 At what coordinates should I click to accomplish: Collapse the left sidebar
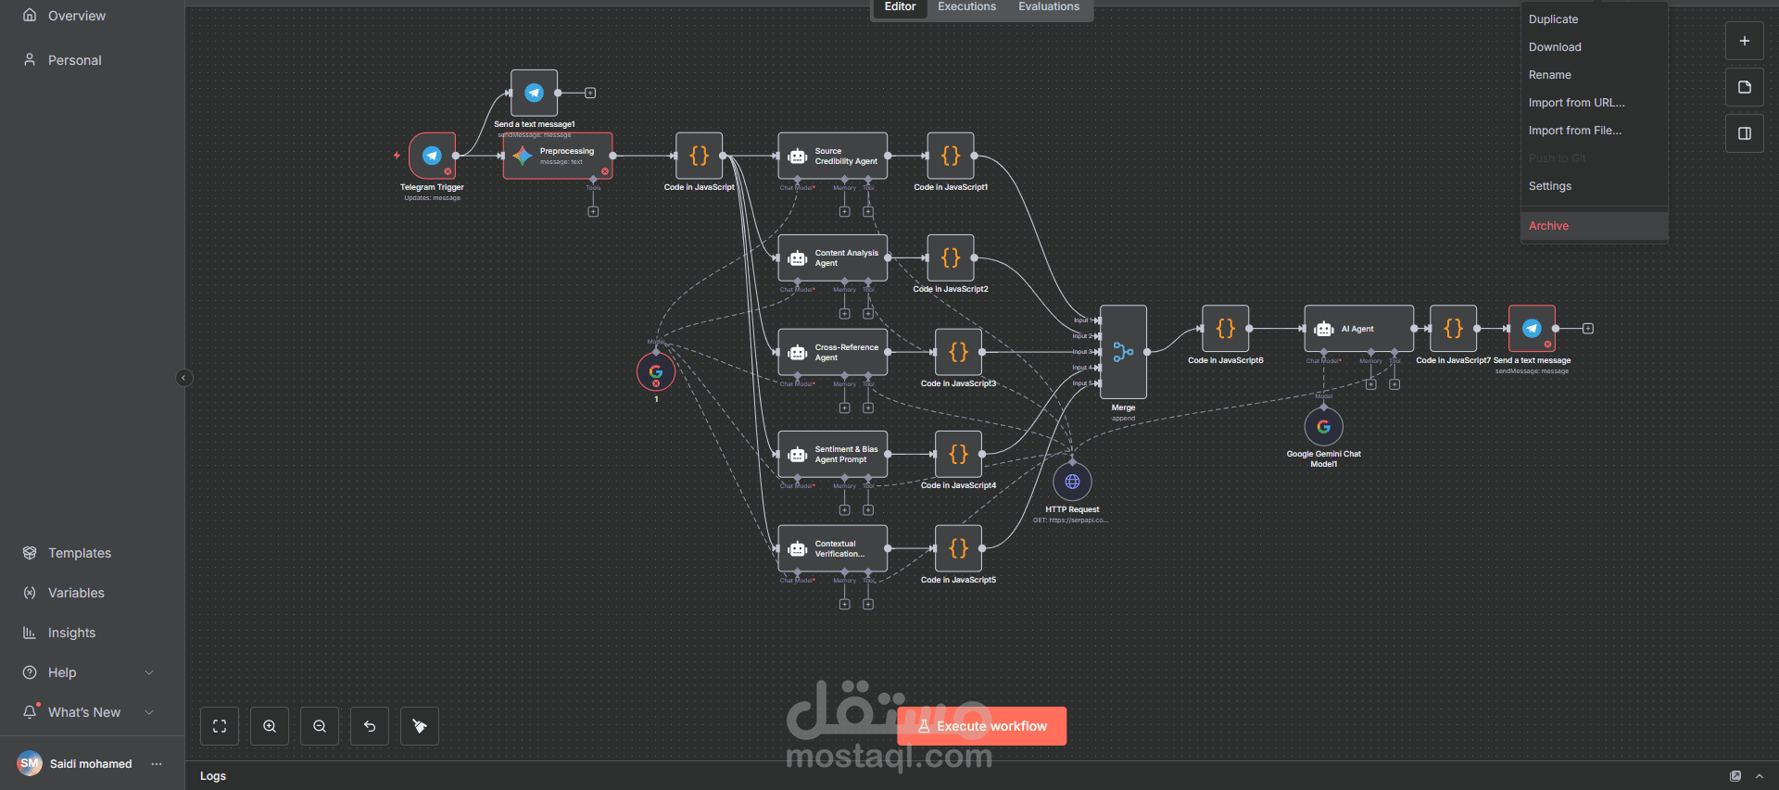click(x=183, y=378)
